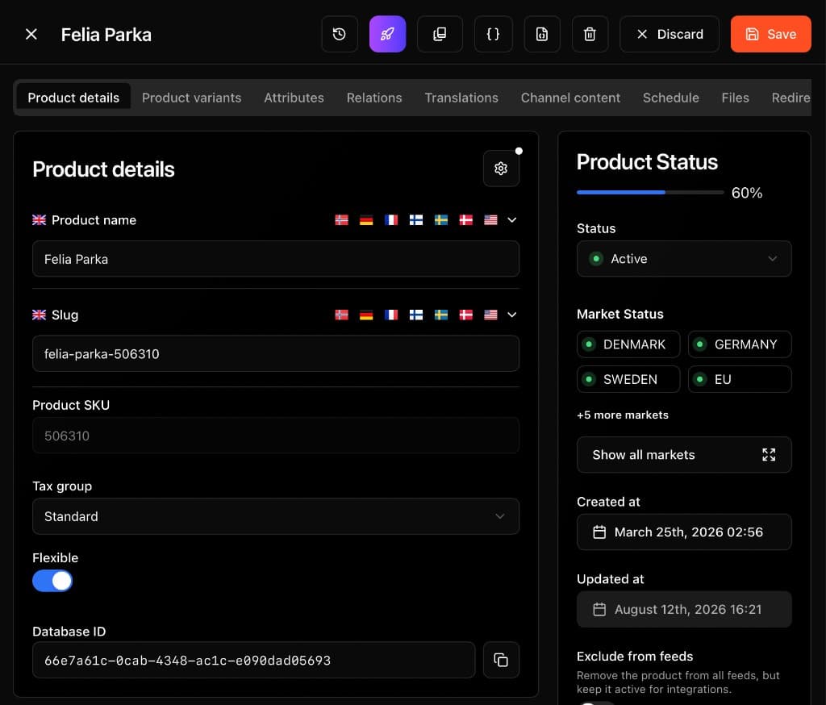Delete product with the trash icon
The width and height of the screenshot is (826, 705).
(x=590, y=34)
